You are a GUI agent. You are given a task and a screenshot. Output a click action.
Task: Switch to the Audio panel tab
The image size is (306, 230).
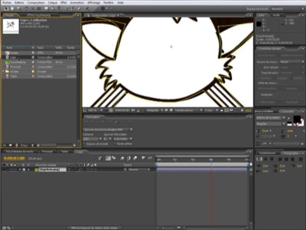[x=276, y=15]
